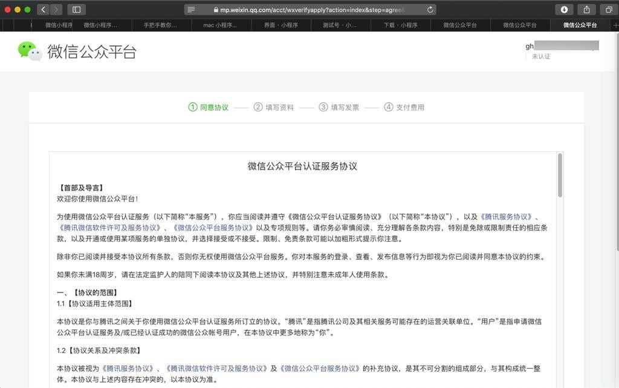Open the 界面 · 小程序 tab
Screen dimensions: 619x388
tap(280, 25)
